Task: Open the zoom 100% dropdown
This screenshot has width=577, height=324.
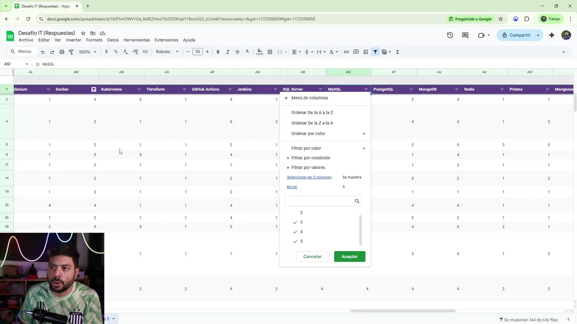Action: pyautogui.click(x=88, y=52)
